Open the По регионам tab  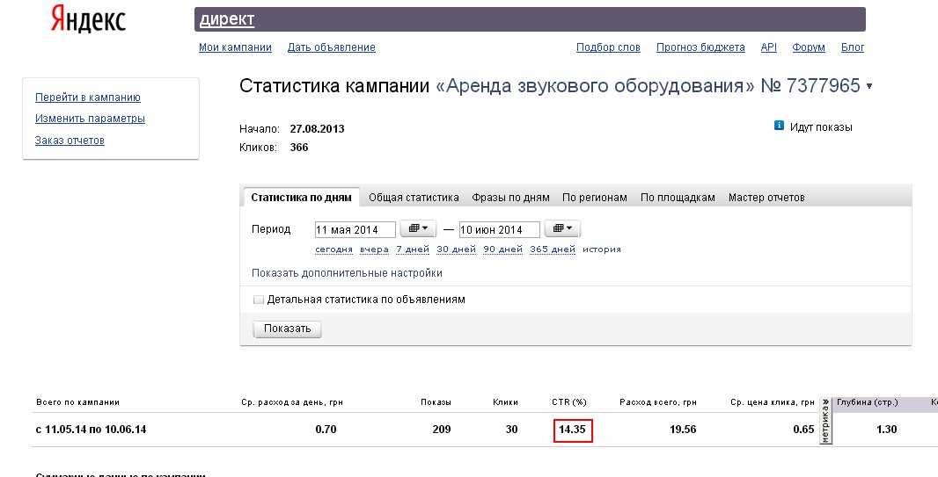[x=595, y=198]
